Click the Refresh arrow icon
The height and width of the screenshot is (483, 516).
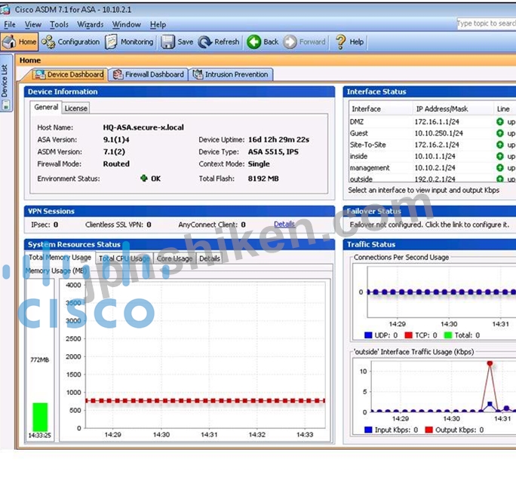coord(204,42)
